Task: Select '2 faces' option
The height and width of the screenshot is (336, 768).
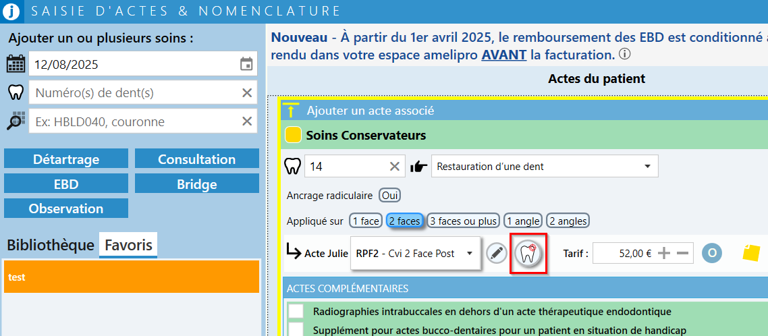Action: click(404, 221)
